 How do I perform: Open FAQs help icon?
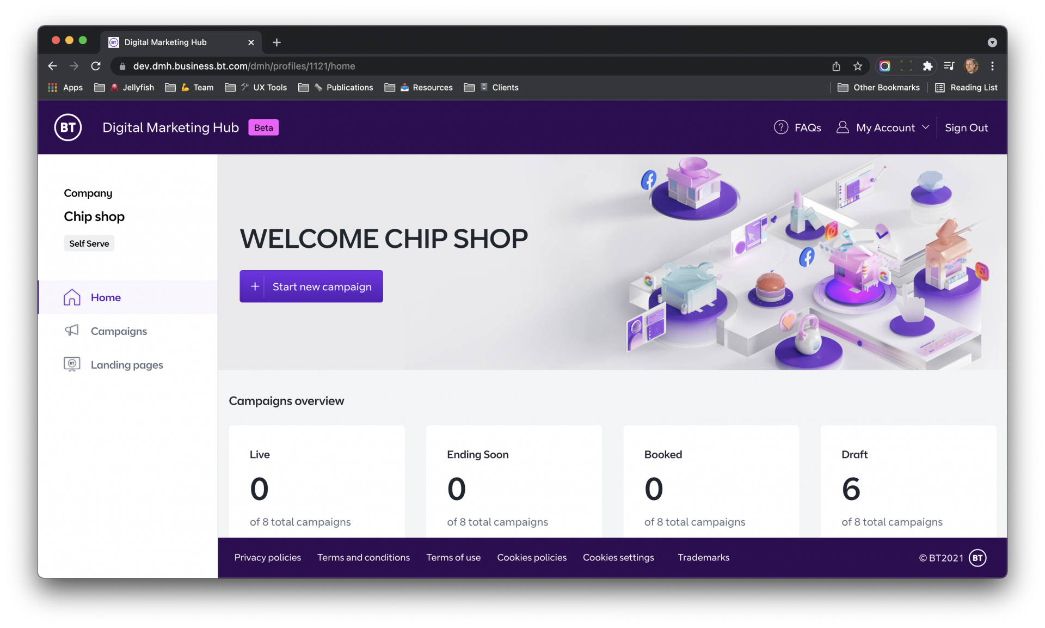[781, 127]
